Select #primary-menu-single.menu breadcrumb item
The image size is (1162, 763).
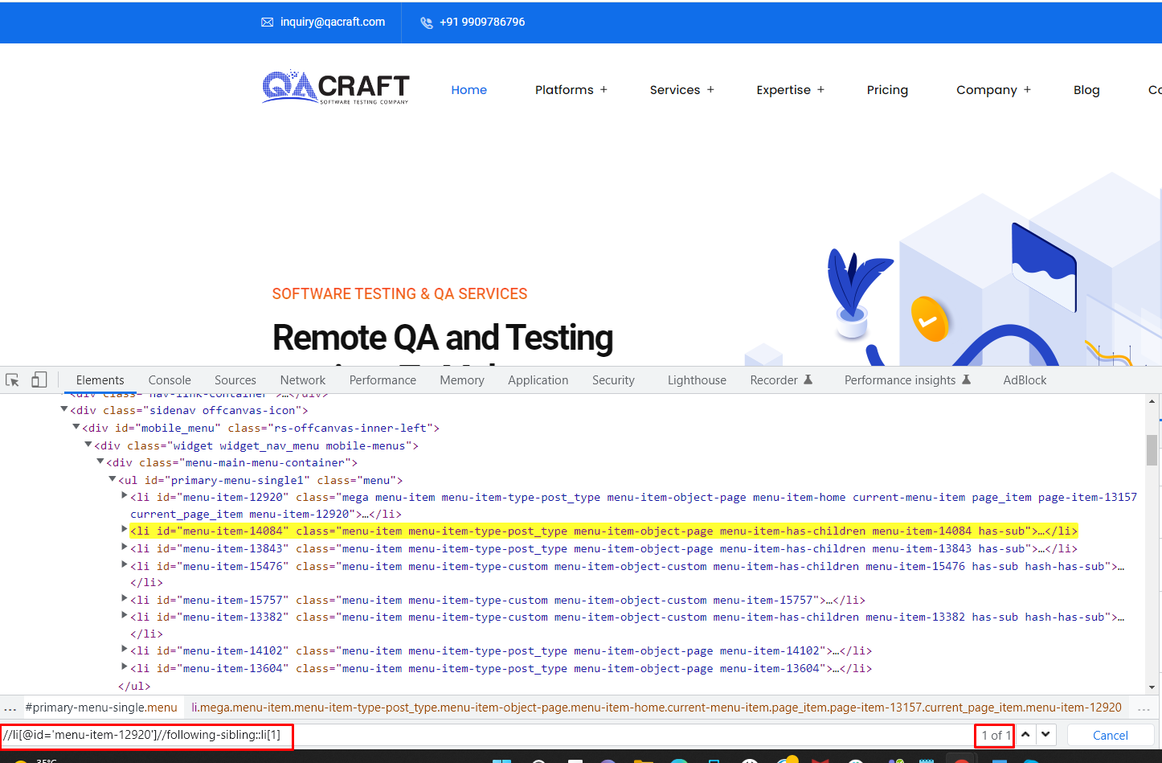pyautogui.click(x=101, y=708)
